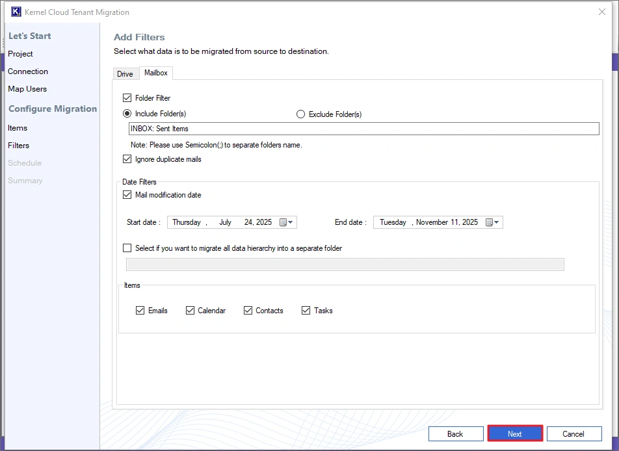Select the Exclude Folder(s) radio option
Viewport: 619px width, 451px height.
tap(300, 114)
